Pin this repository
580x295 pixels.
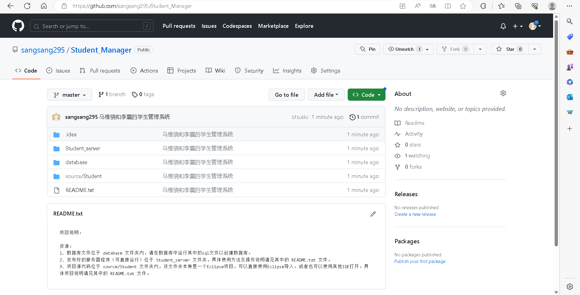click(x=368, y=49)
